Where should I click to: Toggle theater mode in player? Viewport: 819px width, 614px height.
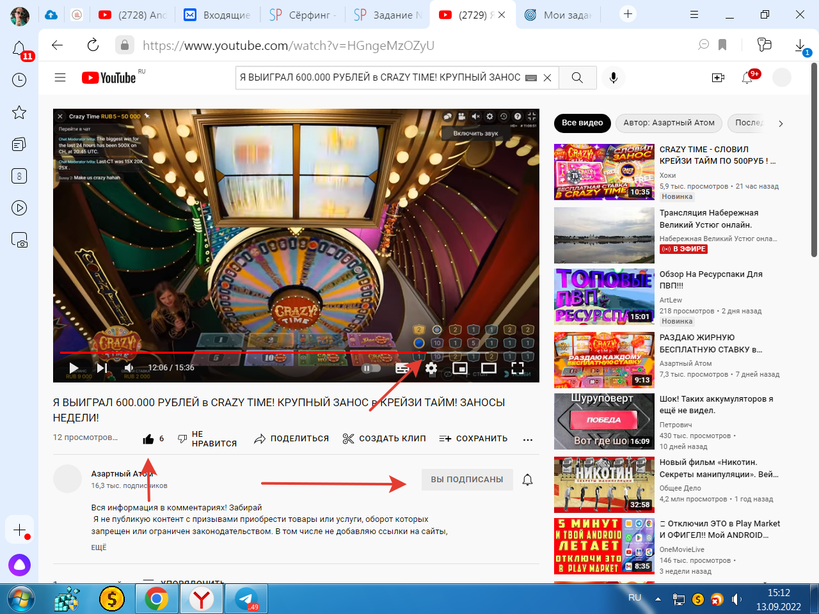click(489, 368)
